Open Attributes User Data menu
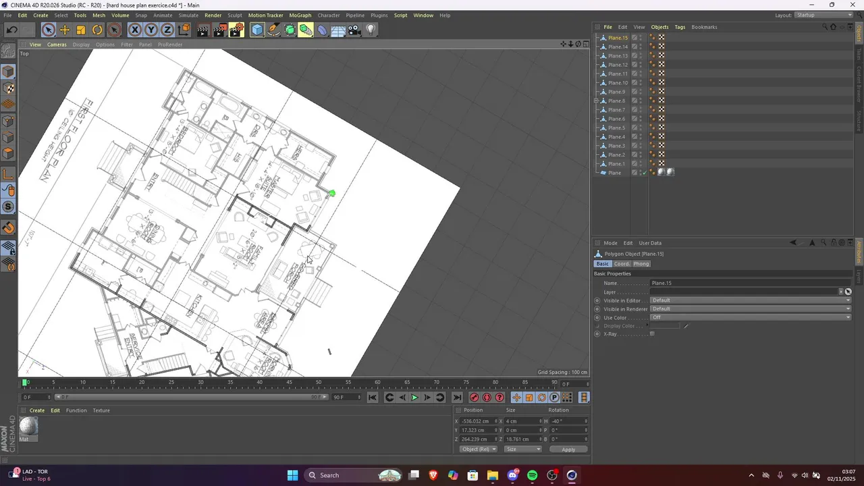The image size is (864, 486). tap(650, 243)
